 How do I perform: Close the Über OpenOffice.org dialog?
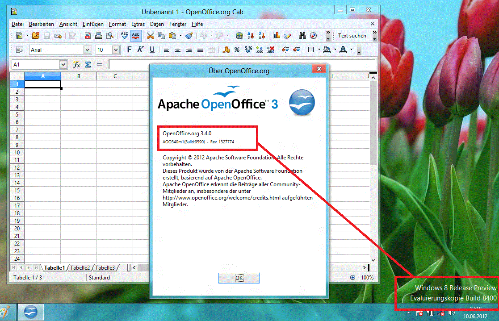(319, 69)
